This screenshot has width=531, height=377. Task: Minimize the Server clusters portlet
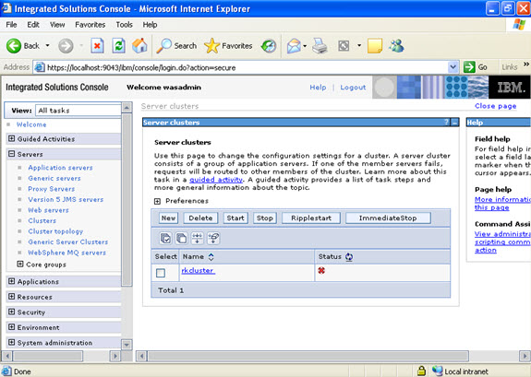coord(455,123)
